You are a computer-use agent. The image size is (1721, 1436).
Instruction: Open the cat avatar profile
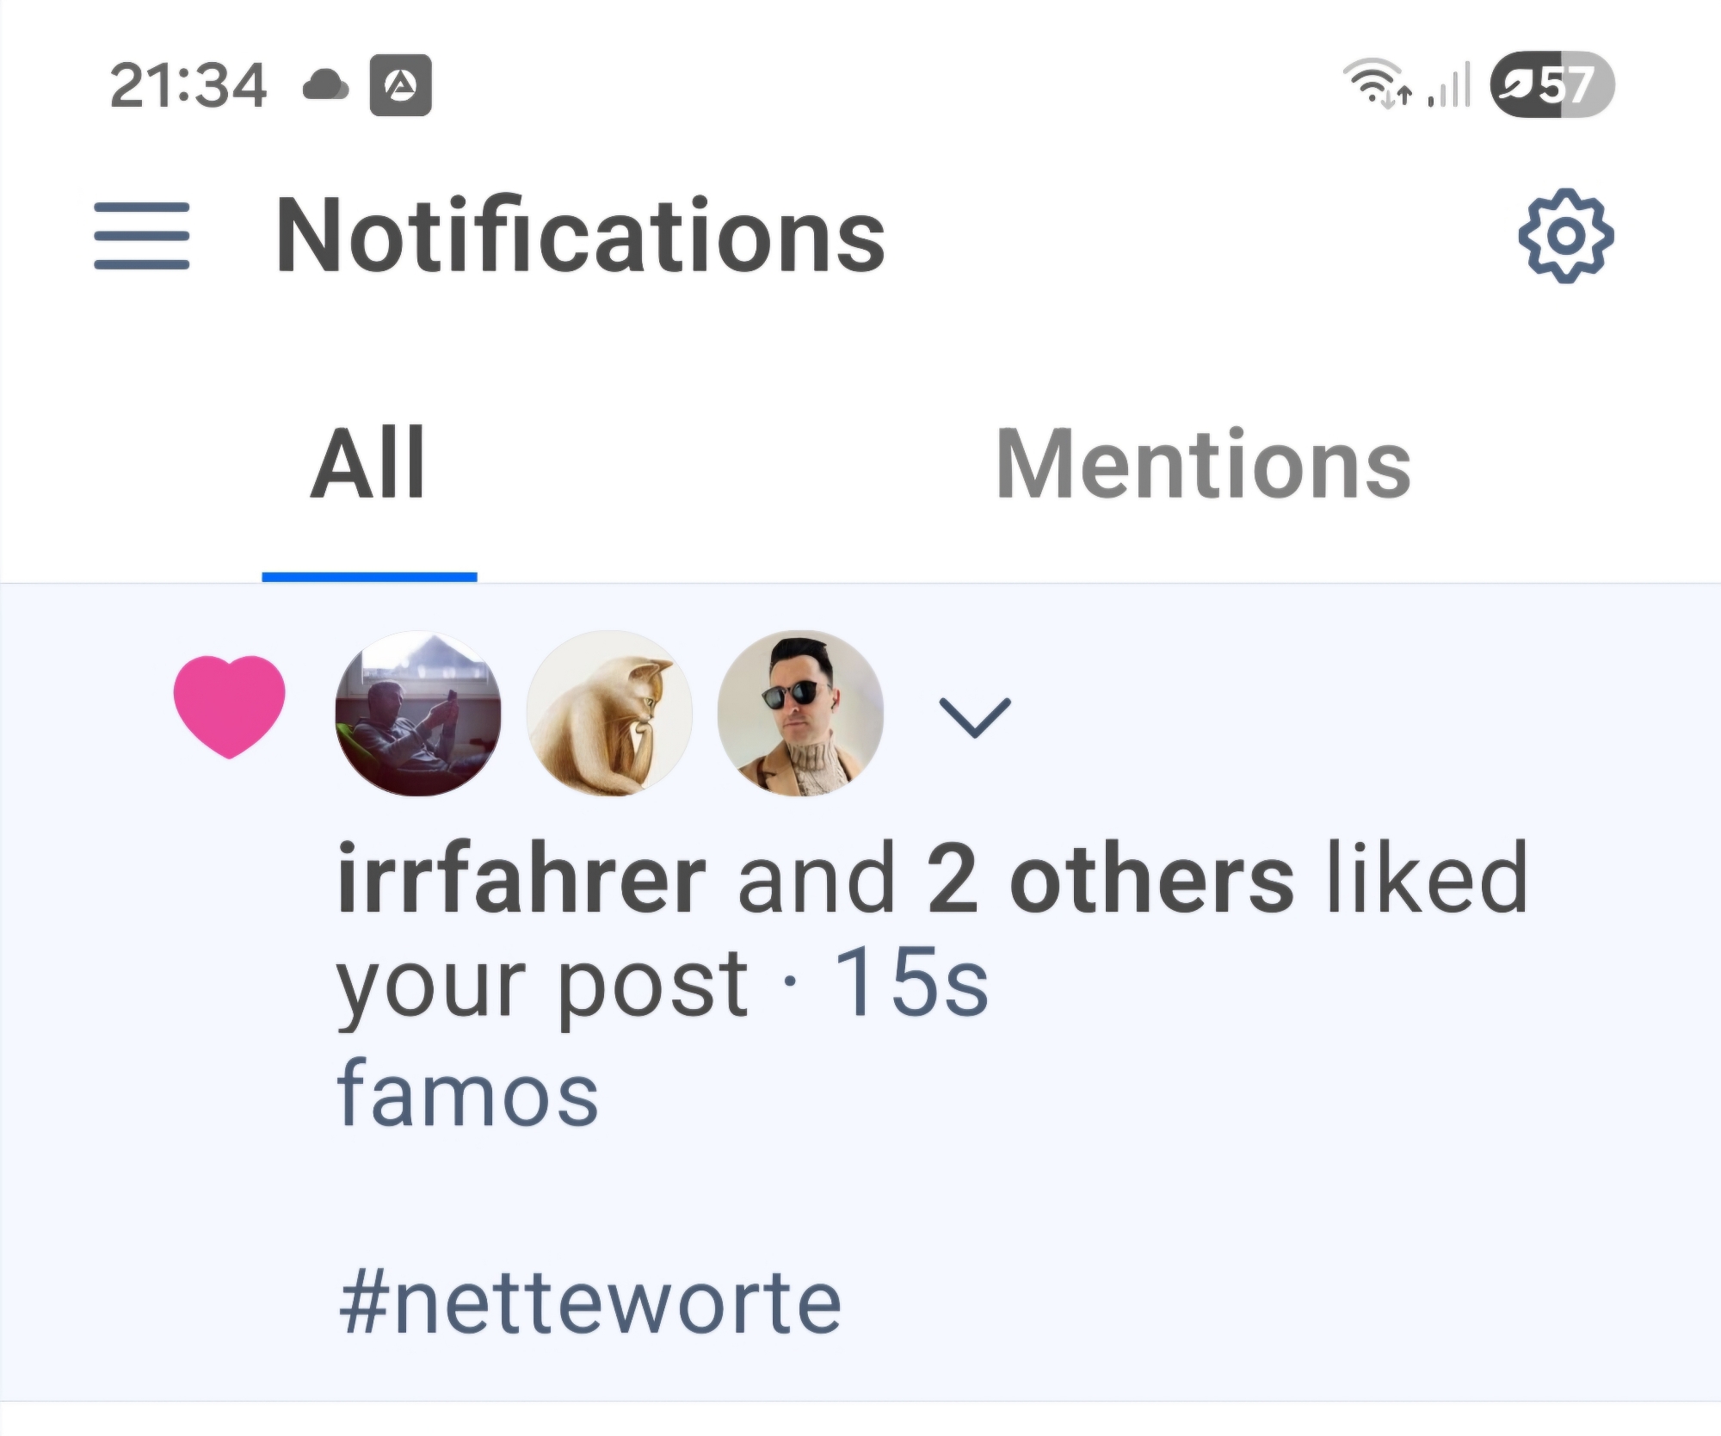click(x=609, y=714)
